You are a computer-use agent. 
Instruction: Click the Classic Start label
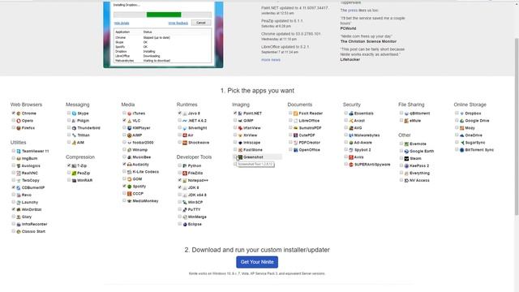33,231
